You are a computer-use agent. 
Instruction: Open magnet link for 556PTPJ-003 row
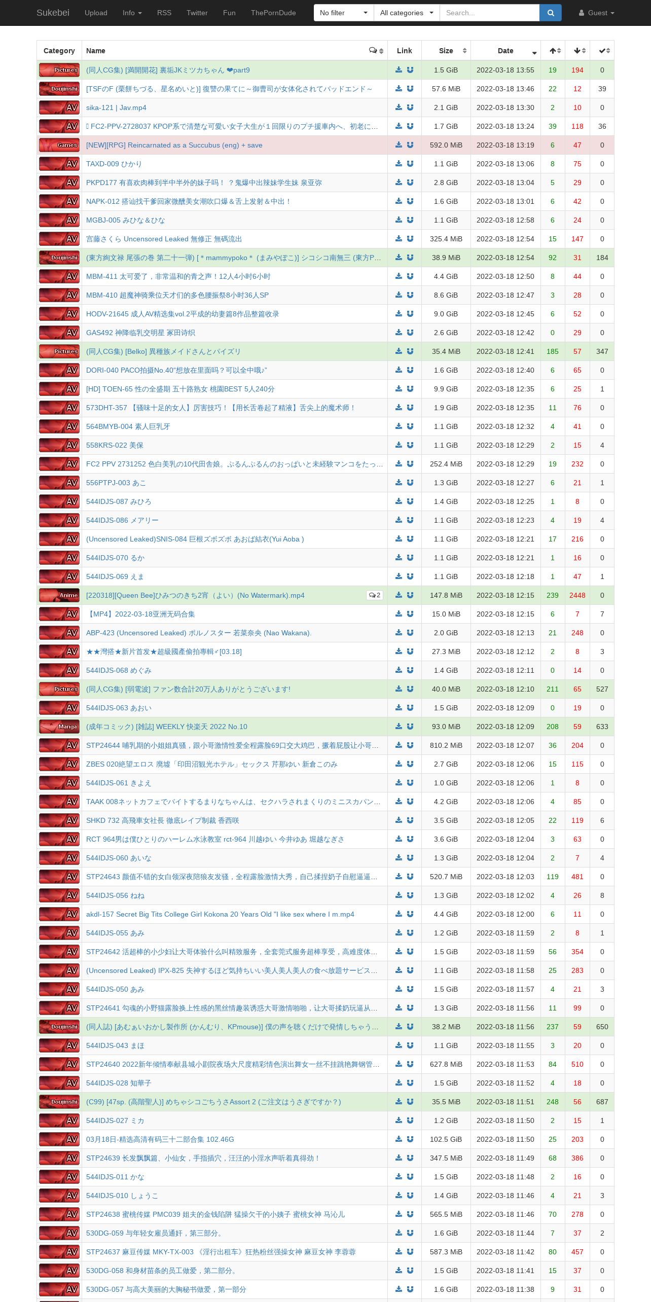coord(410,483)
